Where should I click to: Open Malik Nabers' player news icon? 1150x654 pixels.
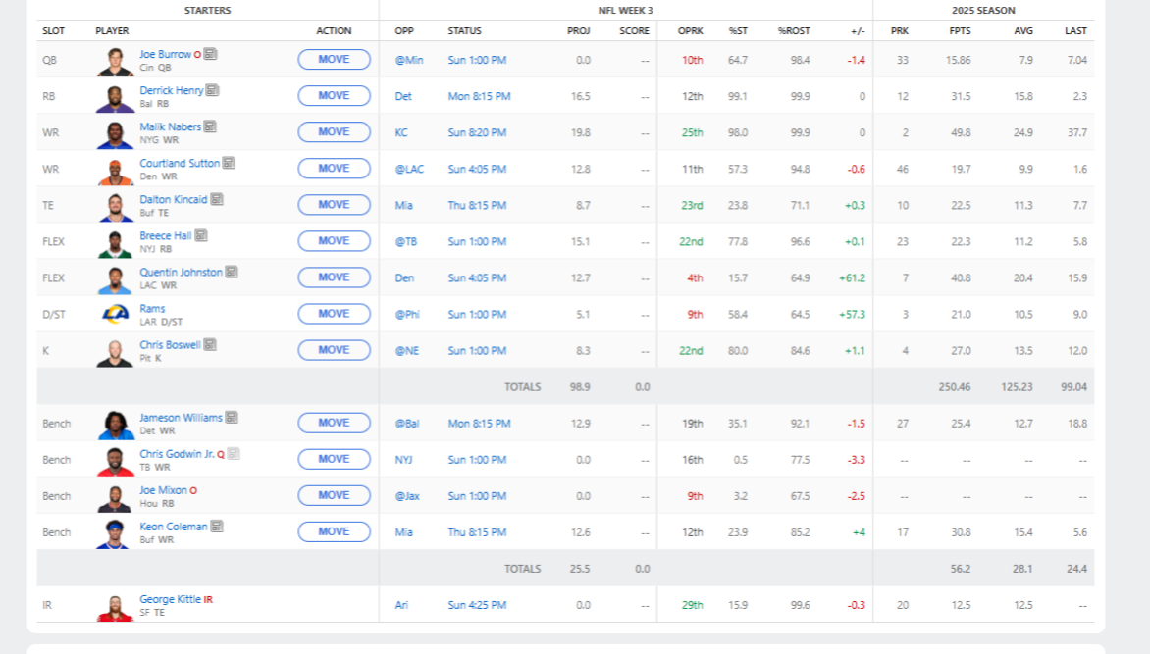point(210,126)
